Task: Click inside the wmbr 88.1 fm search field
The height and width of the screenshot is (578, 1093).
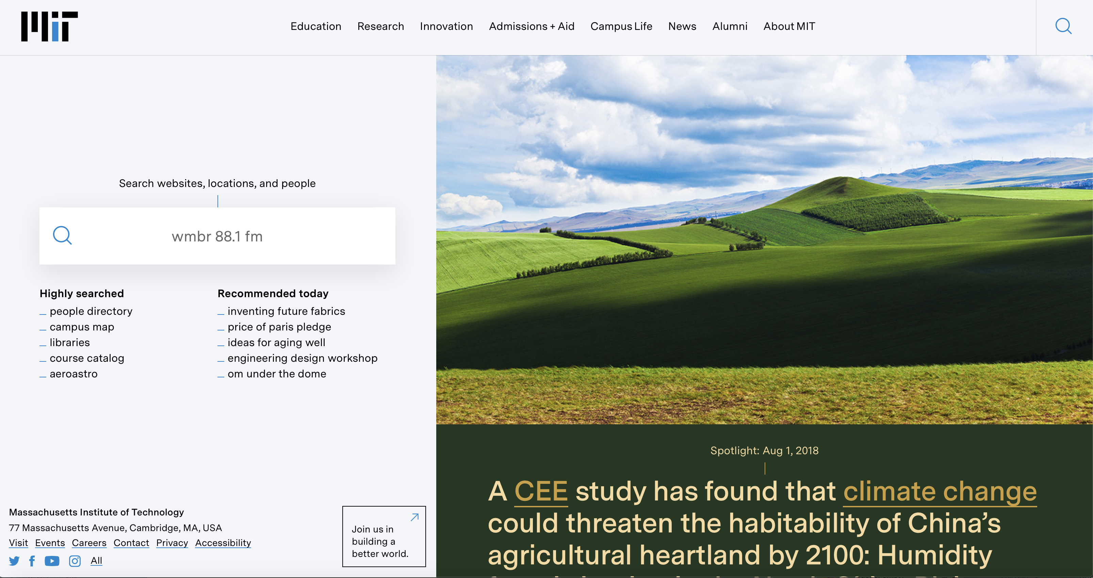Action: pos(217,236)
